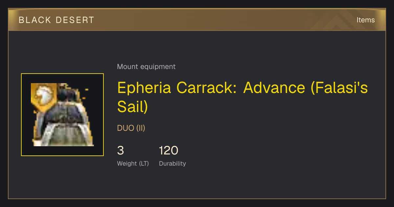
Task: Open the BLACK DESERT header title
Action: [x=56, y=20]
